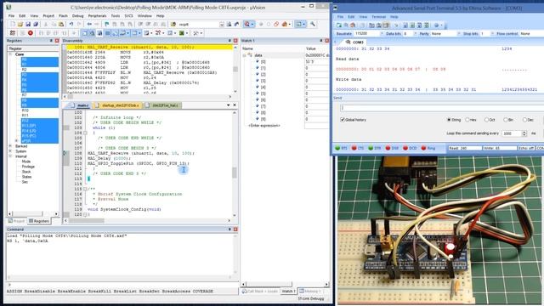Click the red Ring indicator in terminal status bar
Viewport: 544px width, 306px height.
[x=423, y=148]
